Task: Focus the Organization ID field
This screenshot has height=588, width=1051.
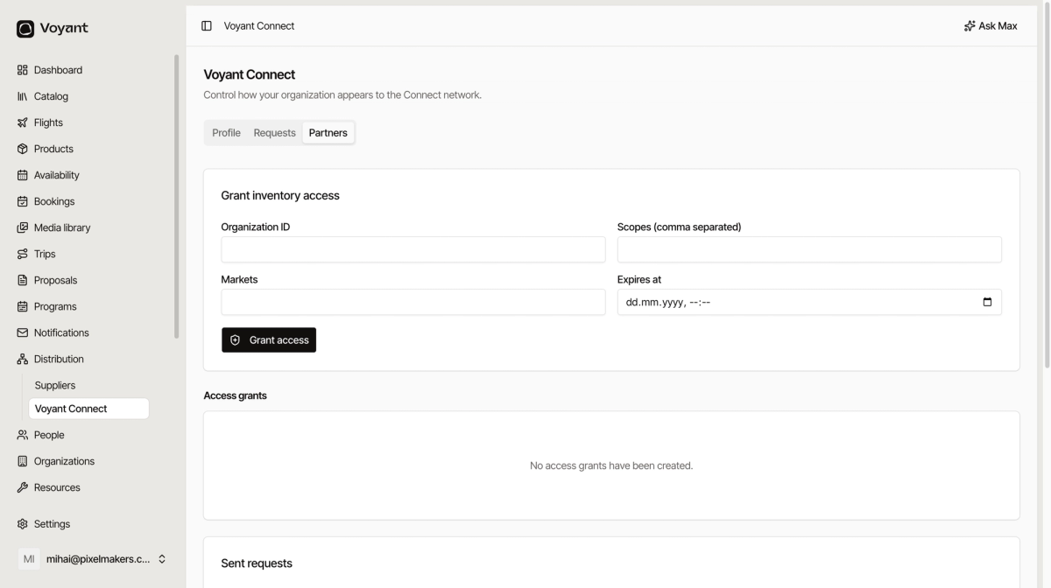Action: (x=413, y=249)
